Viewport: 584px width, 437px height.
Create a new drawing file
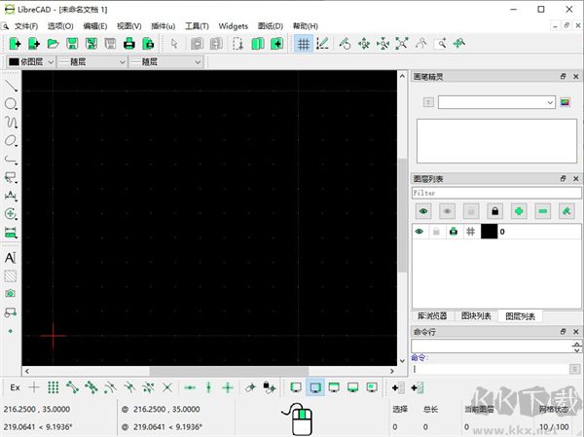(15, 44)
